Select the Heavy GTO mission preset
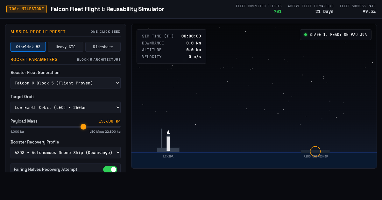The height and width of the screenshot is (200, 382). pos(66,47)
